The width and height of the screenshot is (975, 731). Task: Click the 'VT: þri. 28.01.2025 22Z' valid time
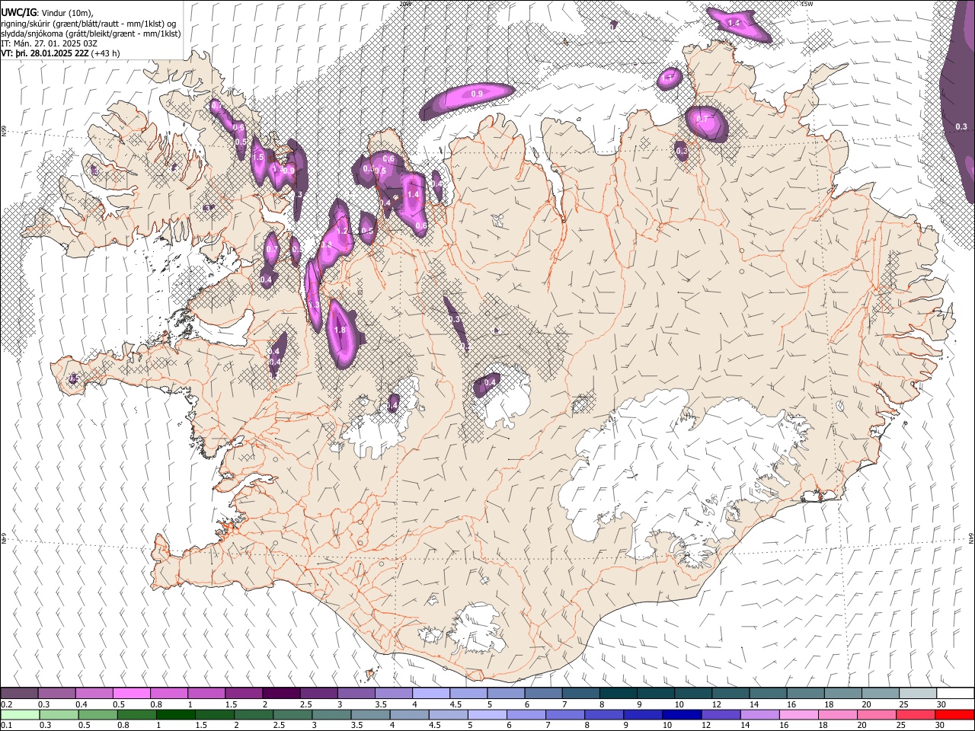click(44, 53)
